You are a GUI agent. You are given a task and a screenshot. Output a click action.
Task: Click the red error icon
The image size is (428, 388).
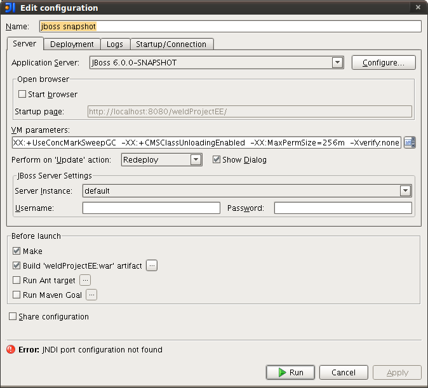click(x=11, y=349)
